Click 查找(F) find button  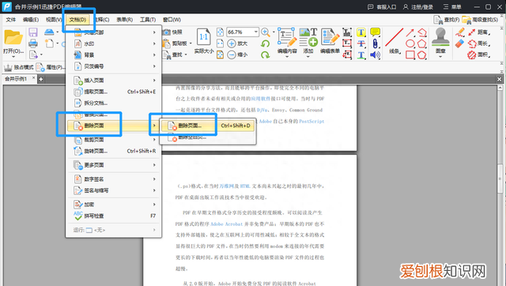(446, 20)
